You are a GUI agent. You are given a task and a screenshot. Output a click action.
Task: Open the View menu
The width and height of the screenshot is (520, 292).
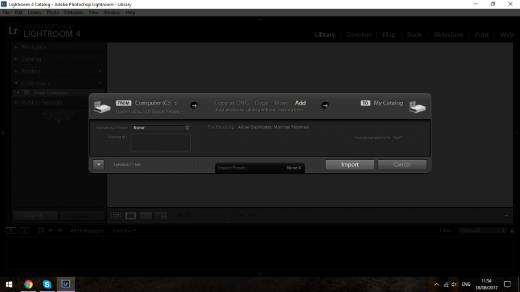click(x=93, y=12)
